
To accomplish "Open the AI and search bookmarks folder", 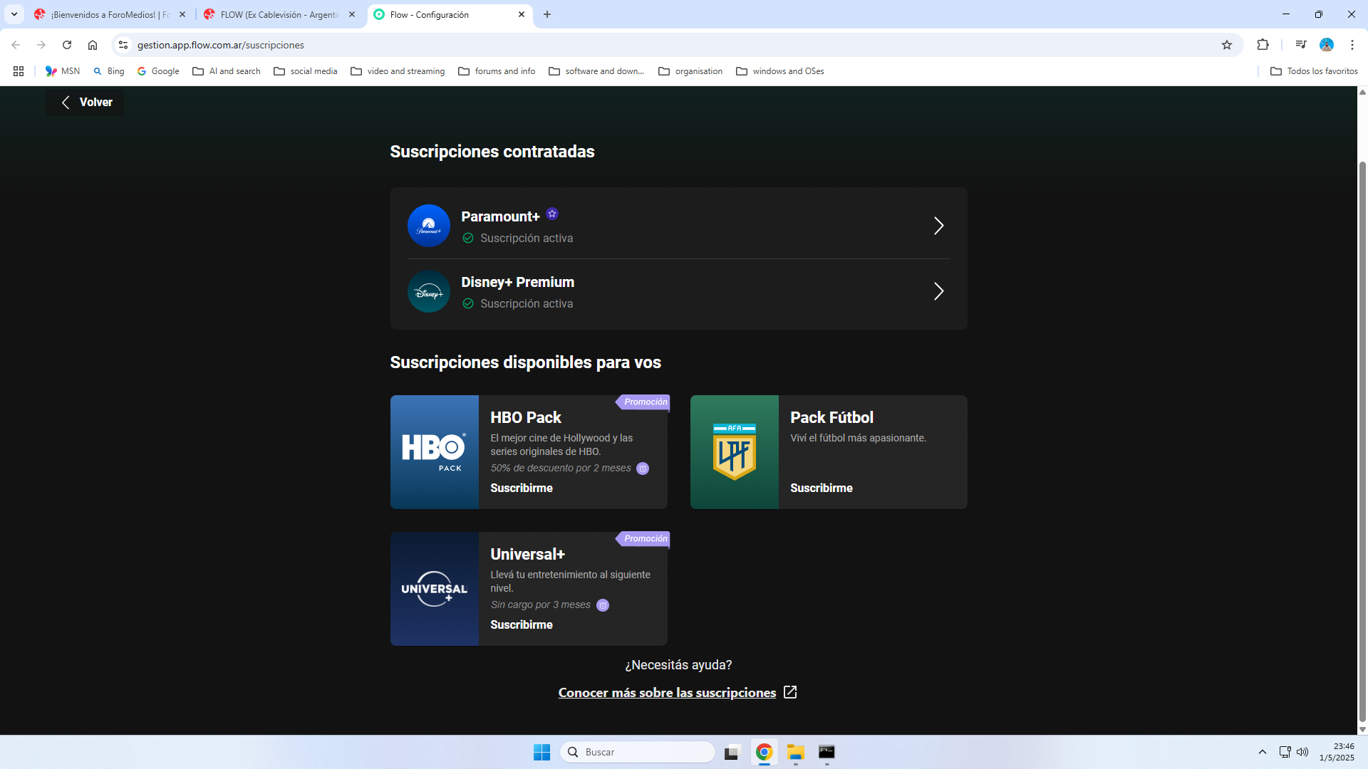I will (227, 71).
